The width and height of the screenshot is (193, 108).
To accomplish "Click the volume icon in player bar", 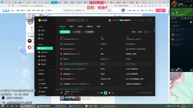I will (x=113, y=93).
